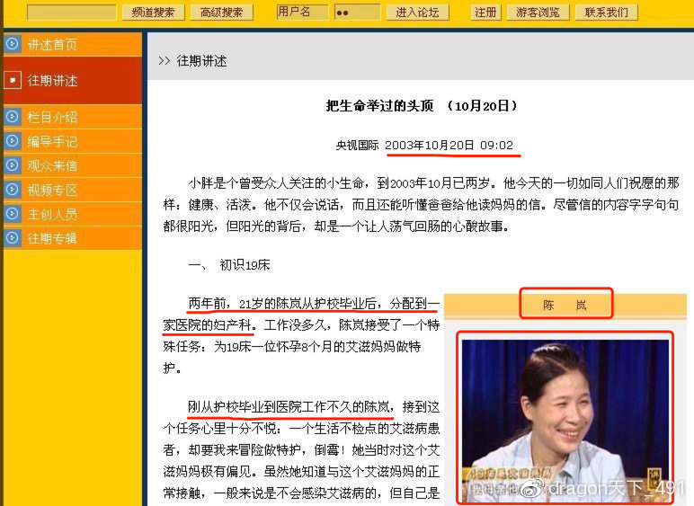The image size is (694, 506).
Task: Click the article title 把生命举过的头顶
Action: point(379,106)
